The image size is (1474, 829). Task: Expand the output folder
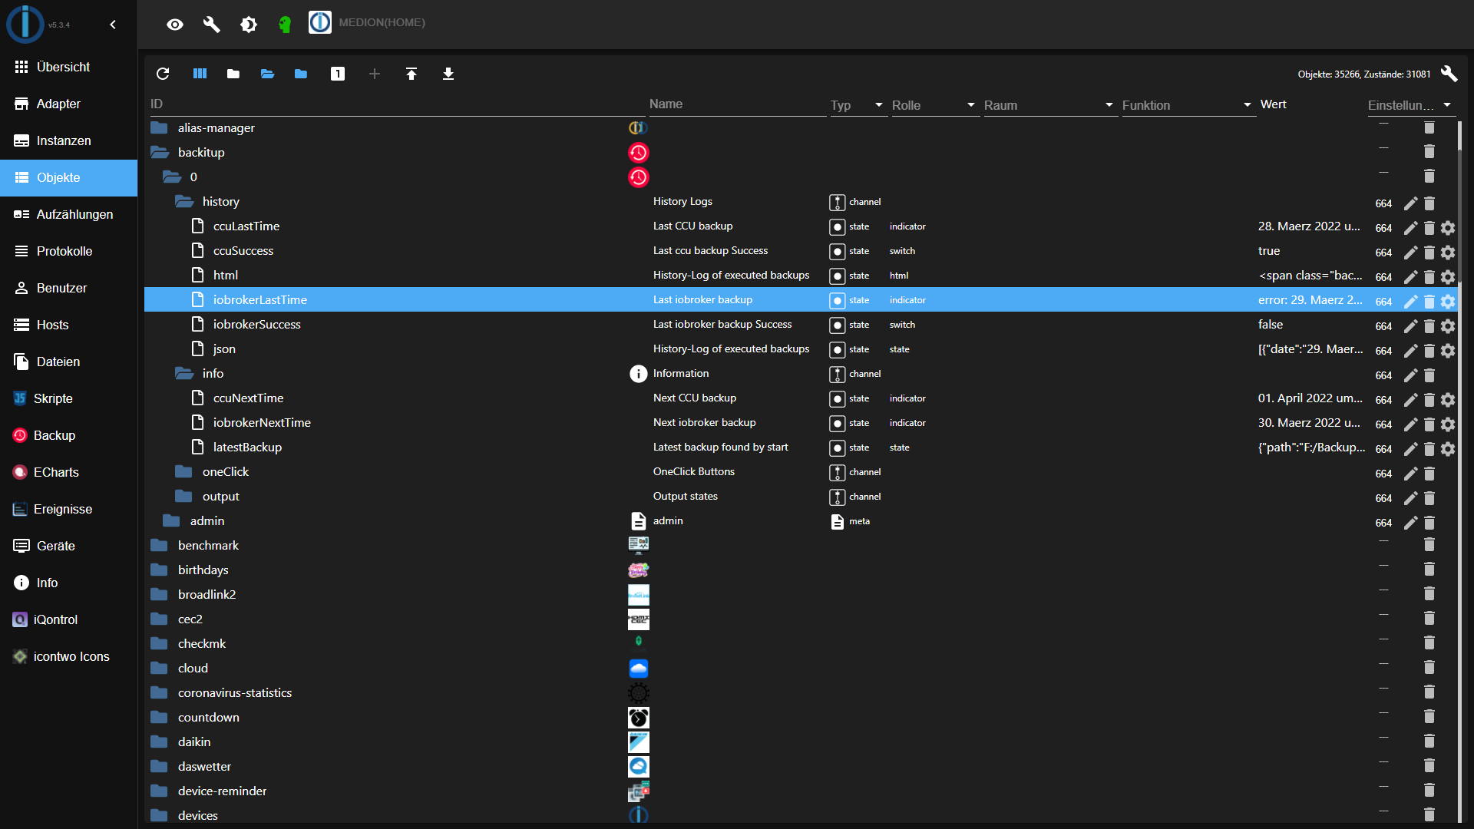point(183,497)
